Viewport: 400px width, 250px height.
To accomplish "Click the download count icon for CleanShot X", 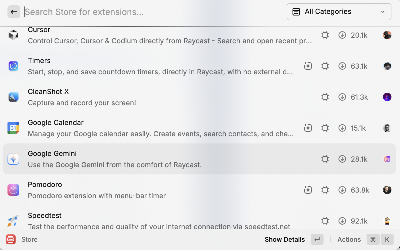I will click(342, 97).
